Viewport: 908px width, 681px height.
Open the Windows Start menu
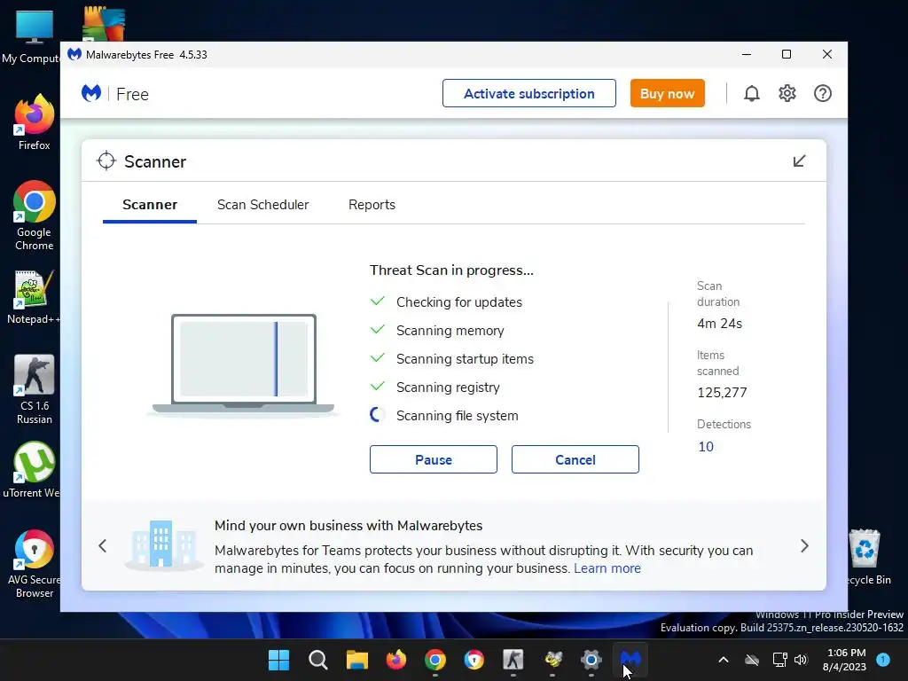[x=278, y=660]
